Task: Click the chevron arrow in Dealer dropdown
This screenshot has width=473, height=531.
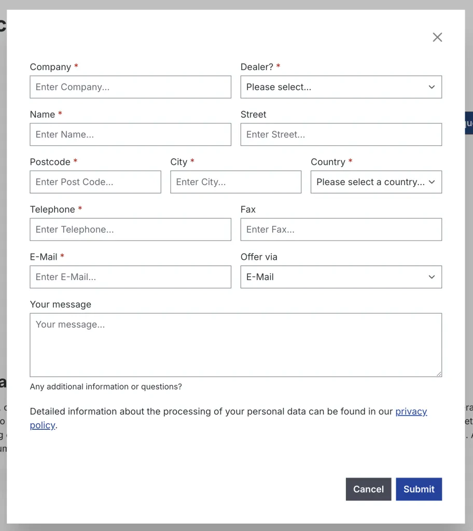Action: click(x=432, y=87)
